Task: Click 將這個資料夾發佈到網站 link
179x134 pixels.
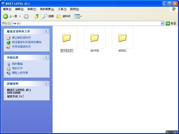Action: pyautogui.click(x=27, y=42)
